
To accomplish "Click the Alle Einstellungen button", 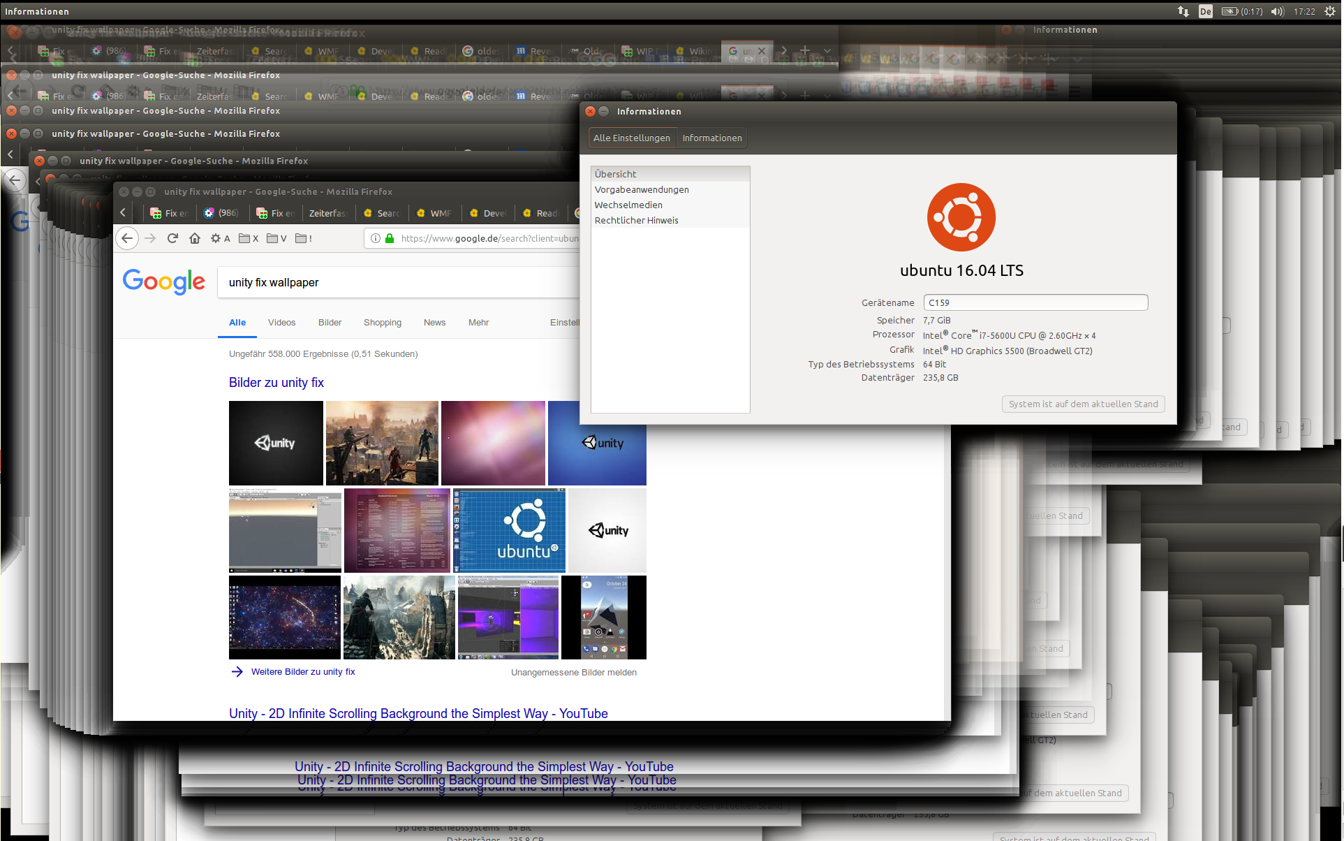I will point(631,138).
